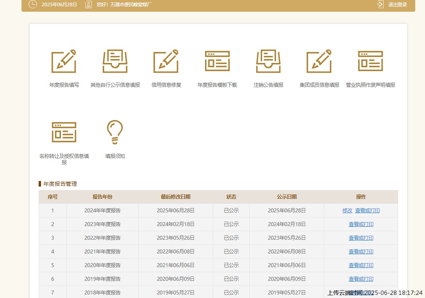Open the 营业执照作废声明填报 icon
Image resolution: width=425 pixels, height=298 pixels.
[x=370, y=61]
